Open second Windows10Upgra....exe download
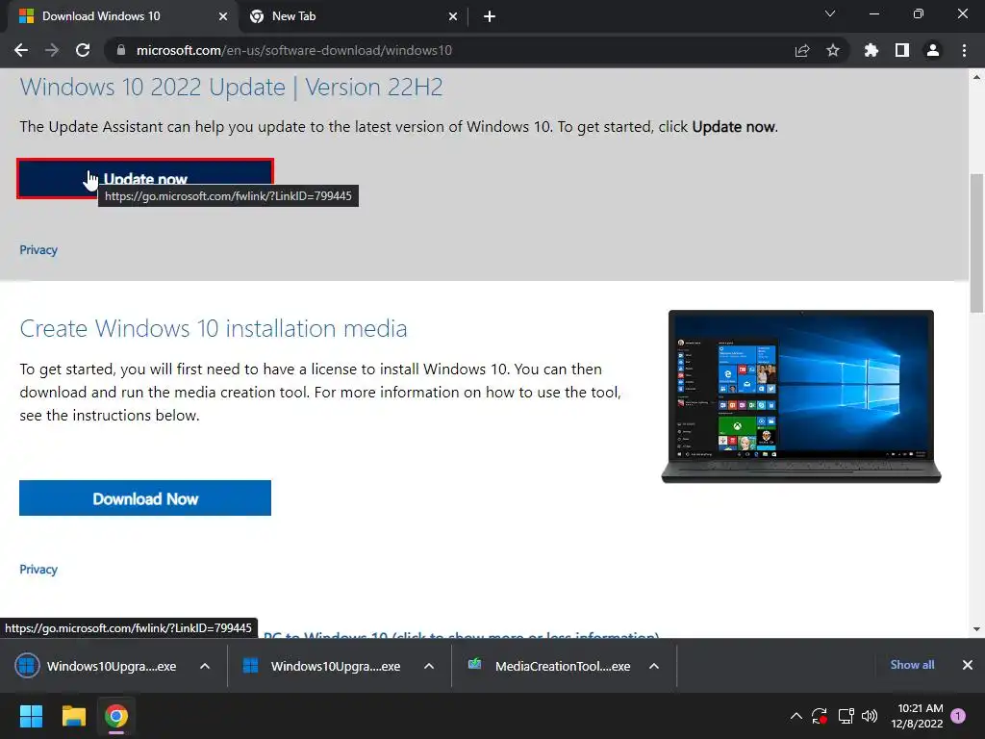Screen dimensions: 985x739 click(321, 666)
